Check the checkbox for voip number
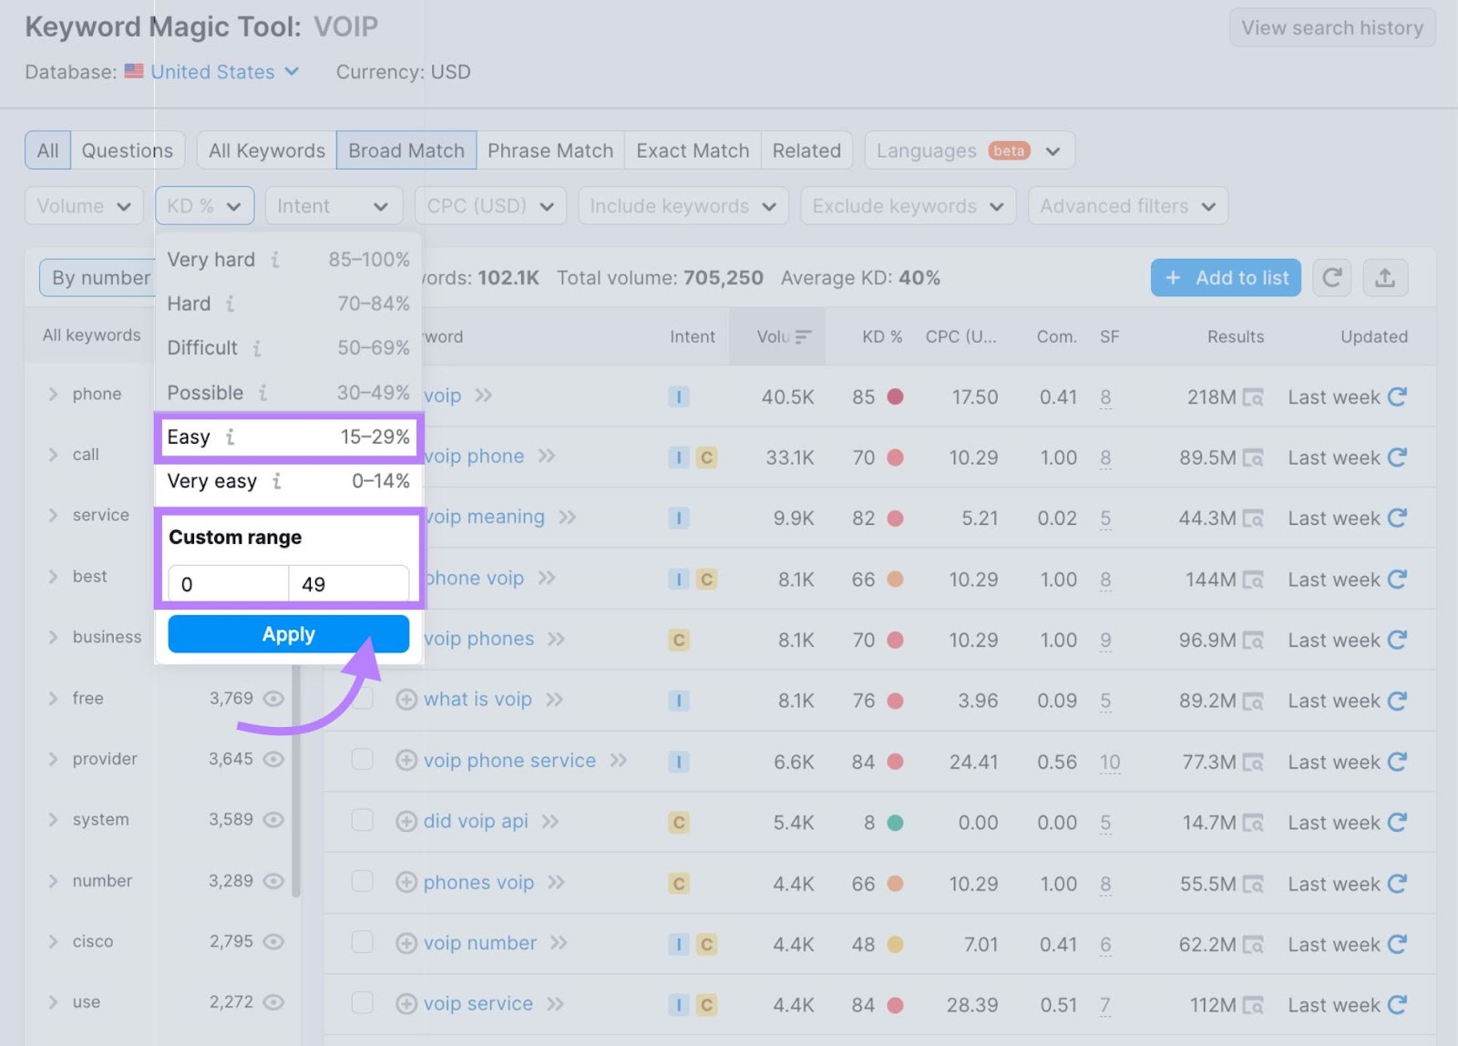 (x=362, y=943)
